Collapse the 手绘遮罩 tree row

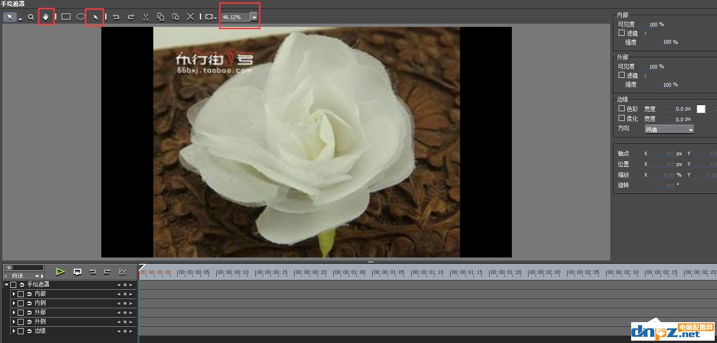click(x=6, y=285)
